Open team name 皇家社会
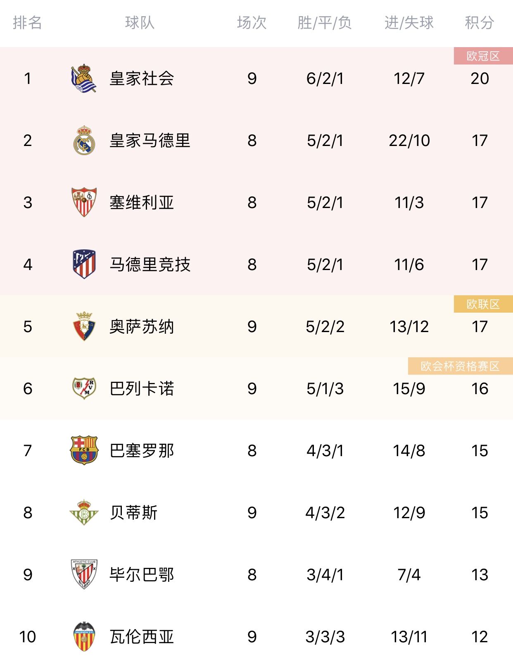The image size is (513, 665). click(x=142, y=79)
